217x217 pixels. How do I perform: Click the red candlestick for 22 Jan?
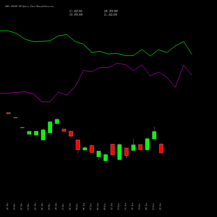click(161, 148)
